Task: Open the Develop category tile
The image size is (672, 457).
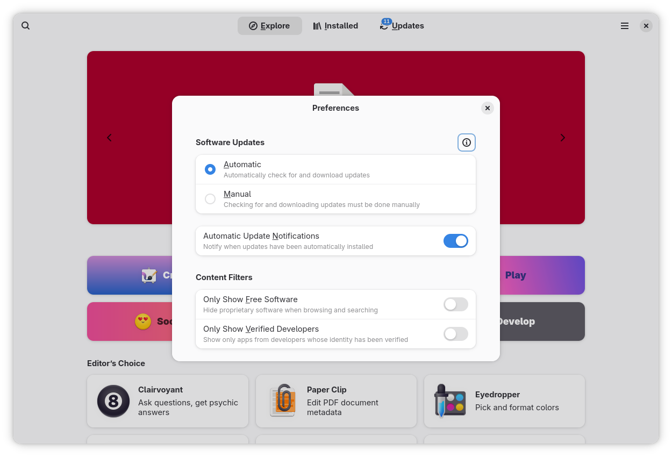Action: (542, 322)
